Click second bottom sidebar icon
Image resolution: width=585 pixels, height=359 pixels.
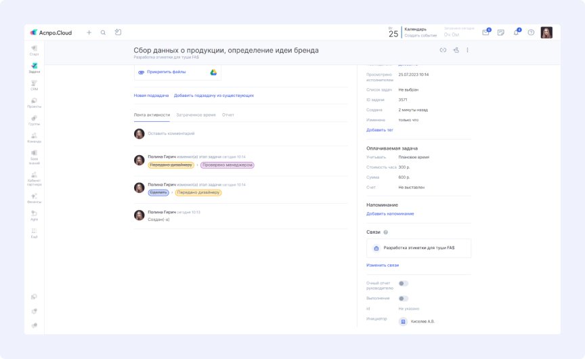coord(34,311)
